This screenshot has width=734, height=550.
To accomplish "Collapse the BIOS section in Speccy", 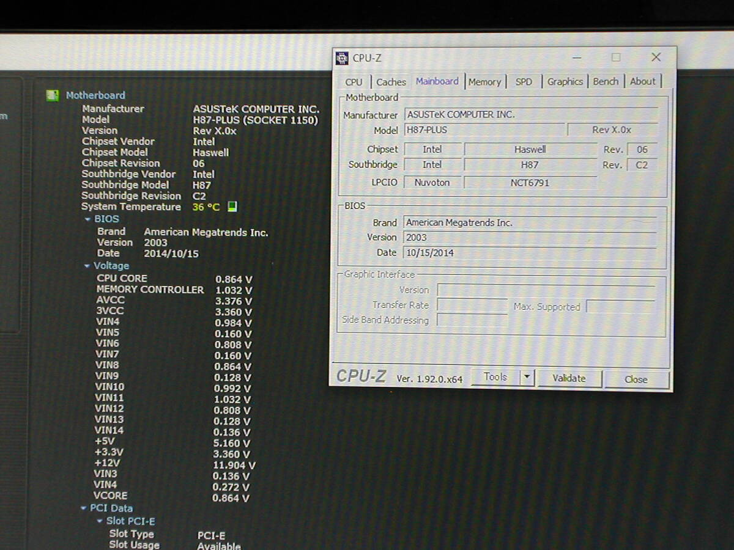I will [87, 219].
